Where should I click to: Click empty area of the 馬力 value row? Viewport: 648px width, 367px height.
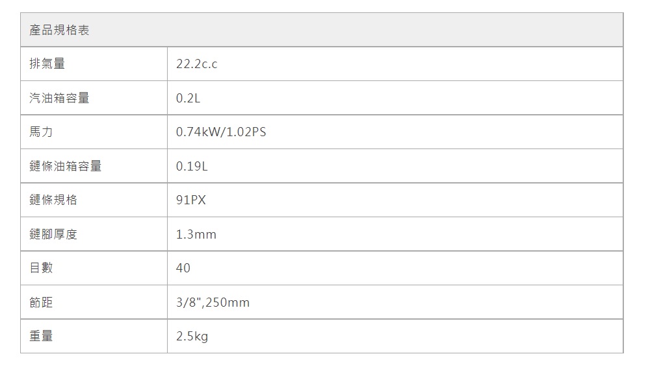pyautogui.click(x=442, y=132)
